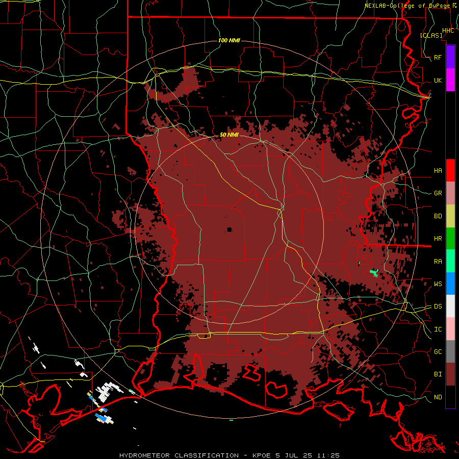
Task: Click the UK magenta legend swatch
Action: coord(450,80)
